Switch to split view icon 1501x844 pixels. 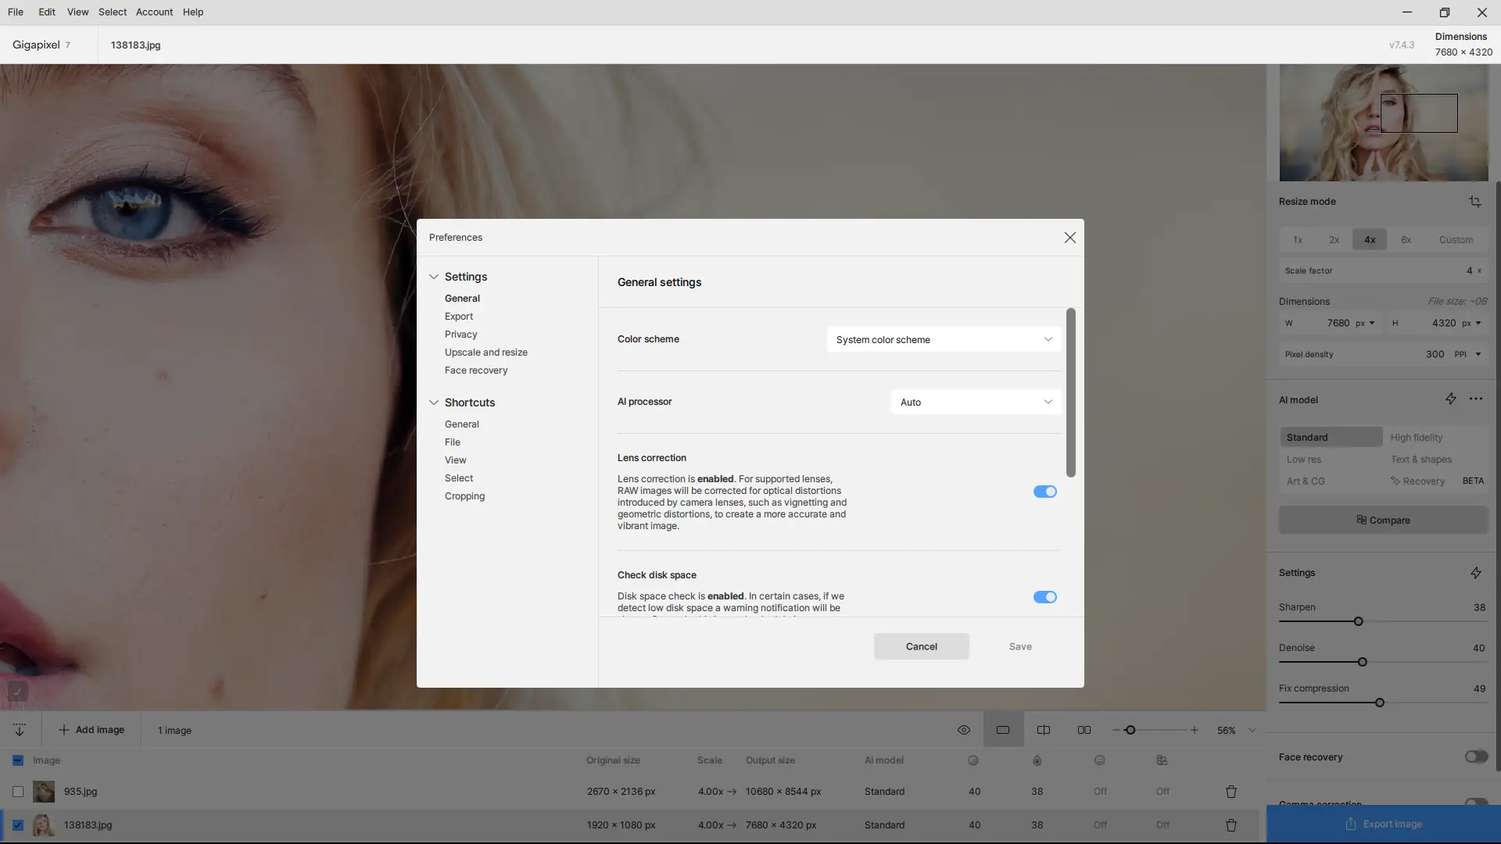(1043, 730)
